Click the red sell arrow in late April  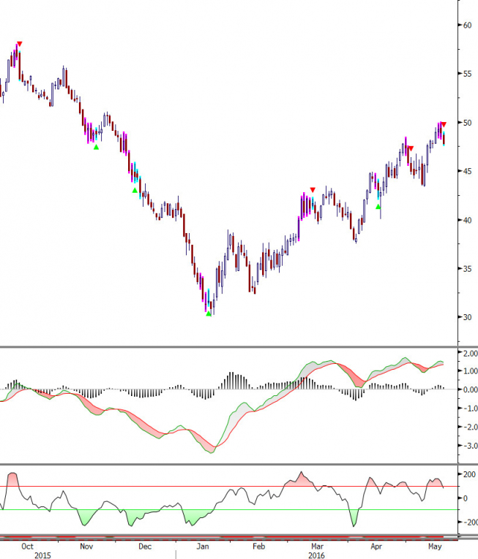click(411, 148)
